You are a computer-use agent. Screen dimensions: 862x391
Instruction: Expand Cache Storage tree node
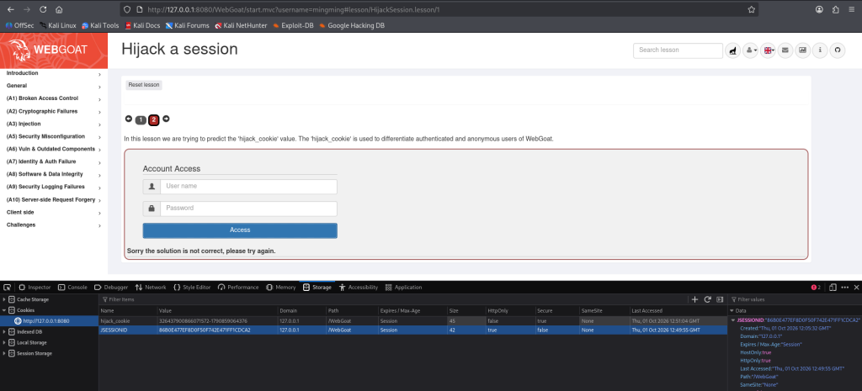point(5,300)
